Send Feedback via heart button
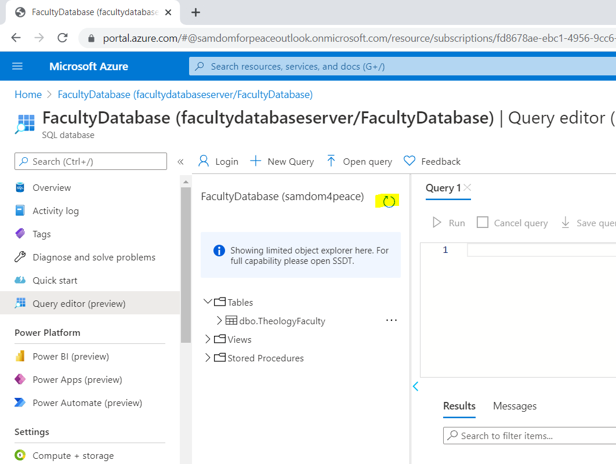Screen dimensions: 616x464 coord(432,161)
